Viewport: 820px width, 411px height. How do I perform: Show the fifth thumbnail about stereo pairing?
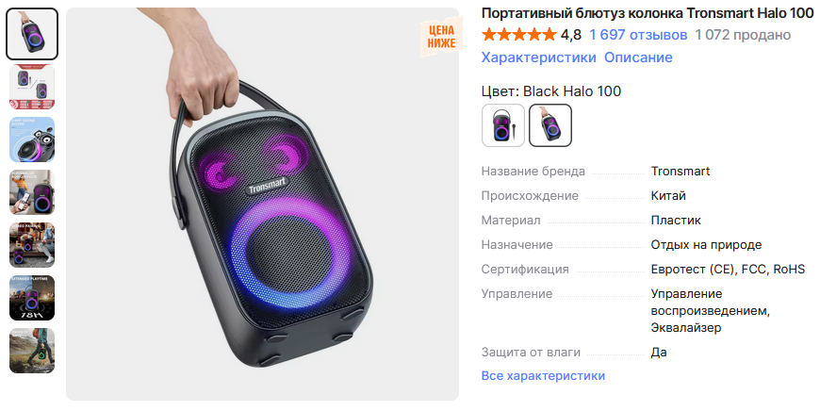(32, 245)
